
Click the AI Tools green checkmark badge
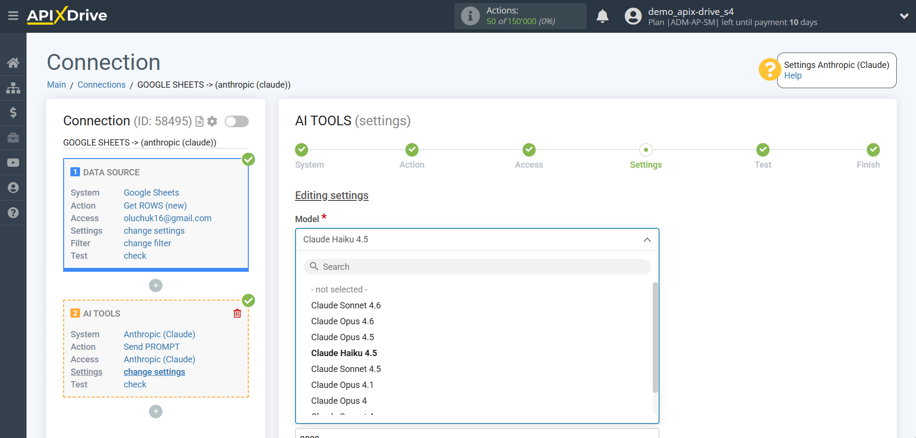tap(248, 300)
